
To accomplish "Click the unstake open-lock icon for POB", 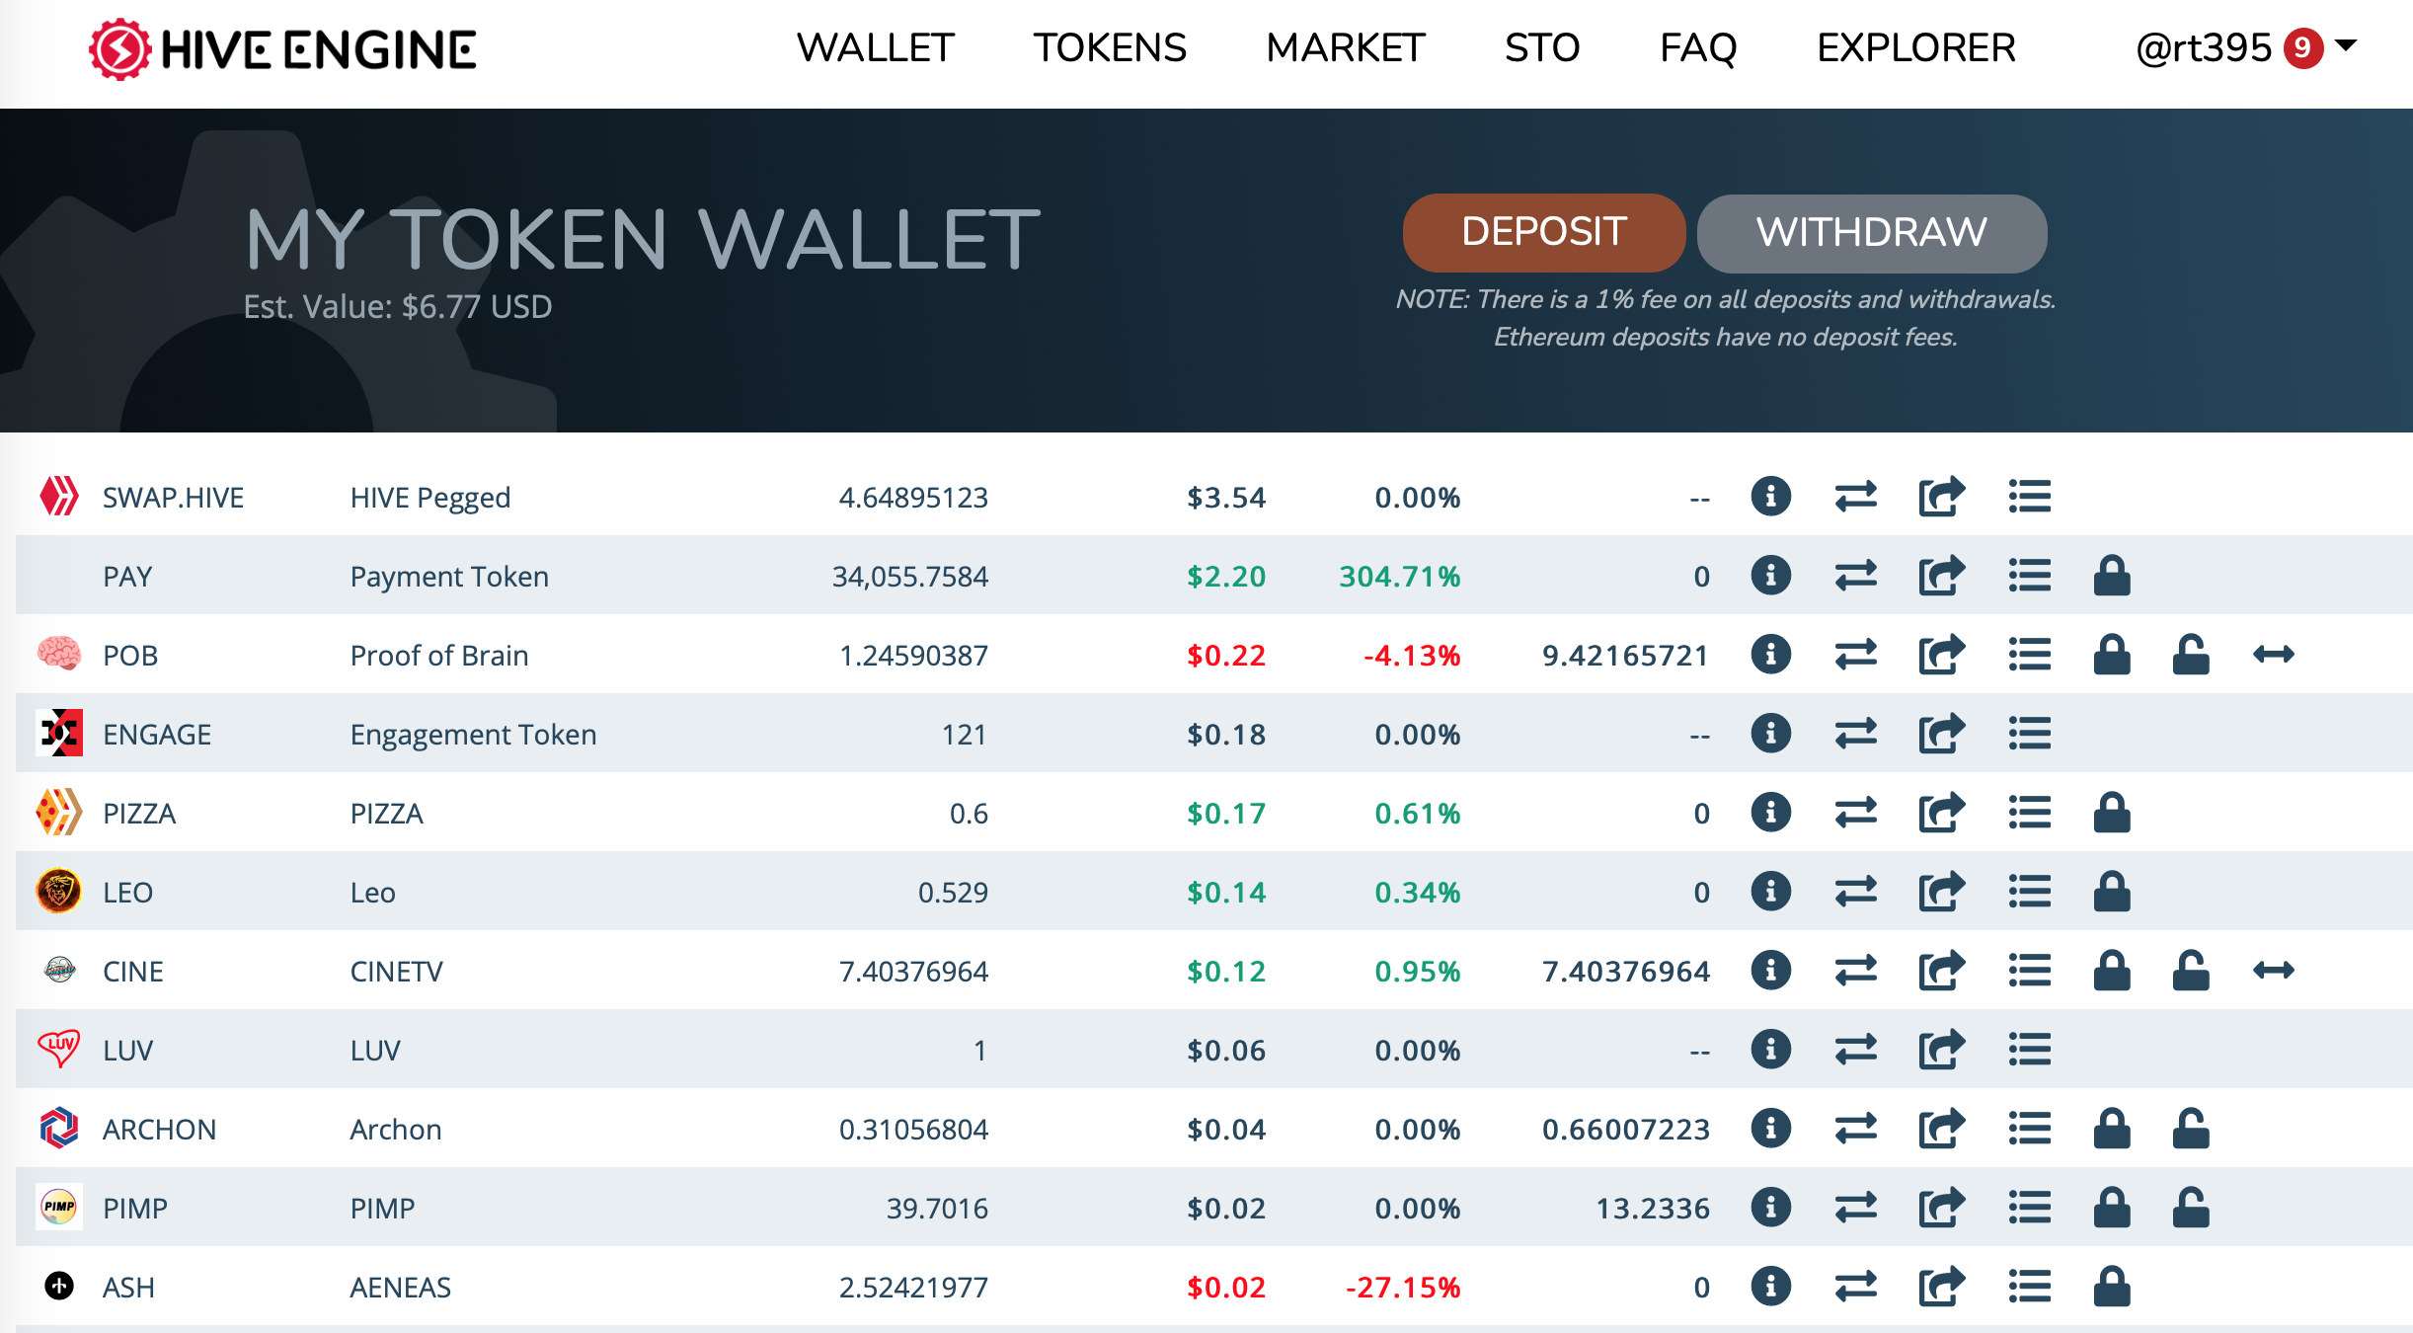I will (x=2191, y=655).
